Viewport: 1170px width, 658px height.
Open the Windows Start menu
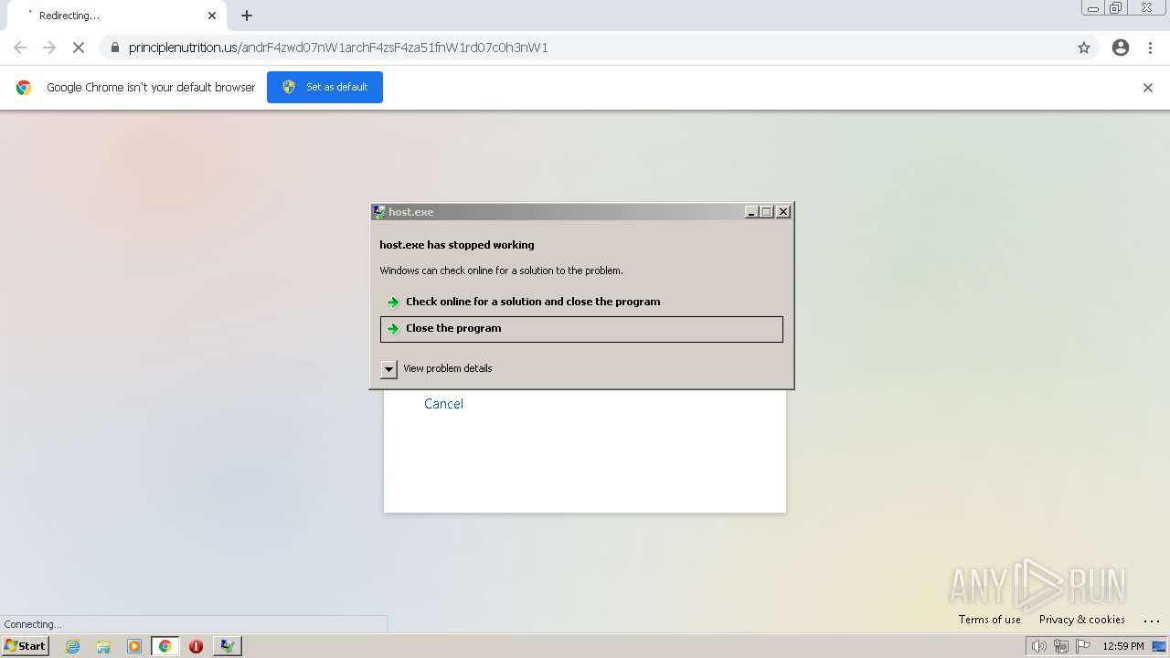(x=26, y=646)
